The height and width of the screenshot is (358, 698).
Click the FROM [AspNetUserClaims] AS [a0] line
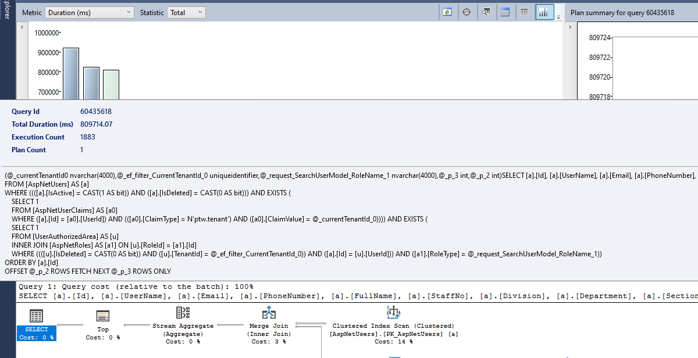click(x=65, y=210)
